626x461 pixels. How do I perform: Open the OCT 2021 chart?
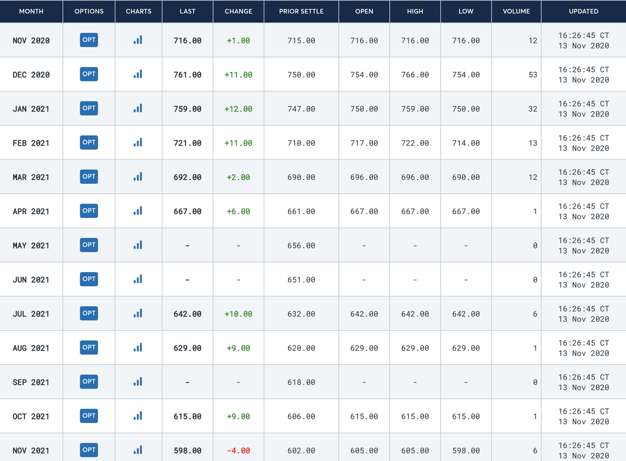click(138, 415)
